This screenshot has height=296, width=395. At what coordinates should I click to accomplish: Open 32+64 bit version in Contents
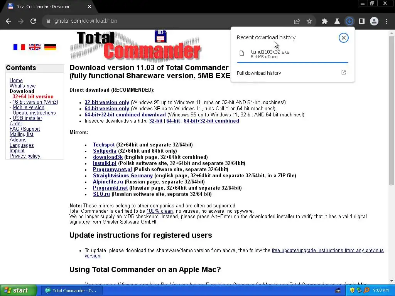pos(33,96)
